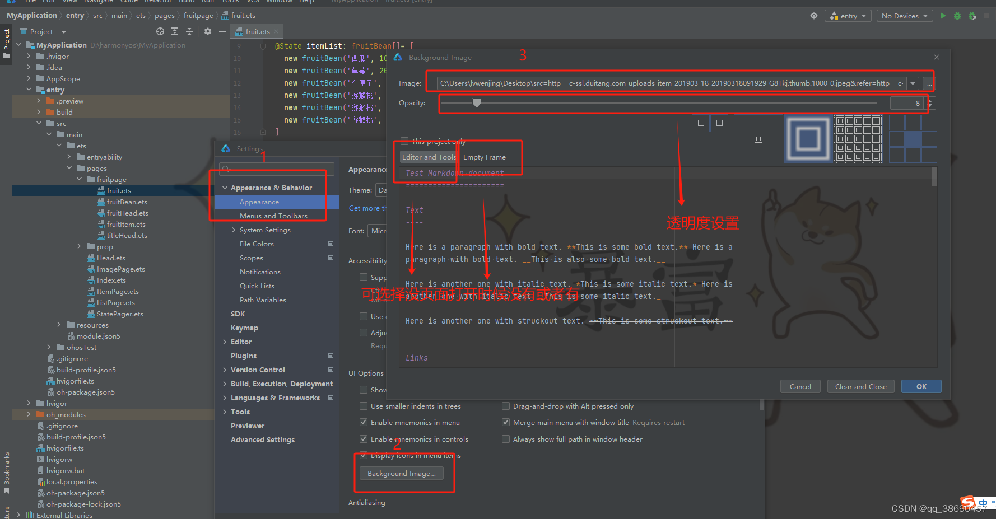
Task: Collapse fruitpage folder in project tree
Action: tap(79, 179)
